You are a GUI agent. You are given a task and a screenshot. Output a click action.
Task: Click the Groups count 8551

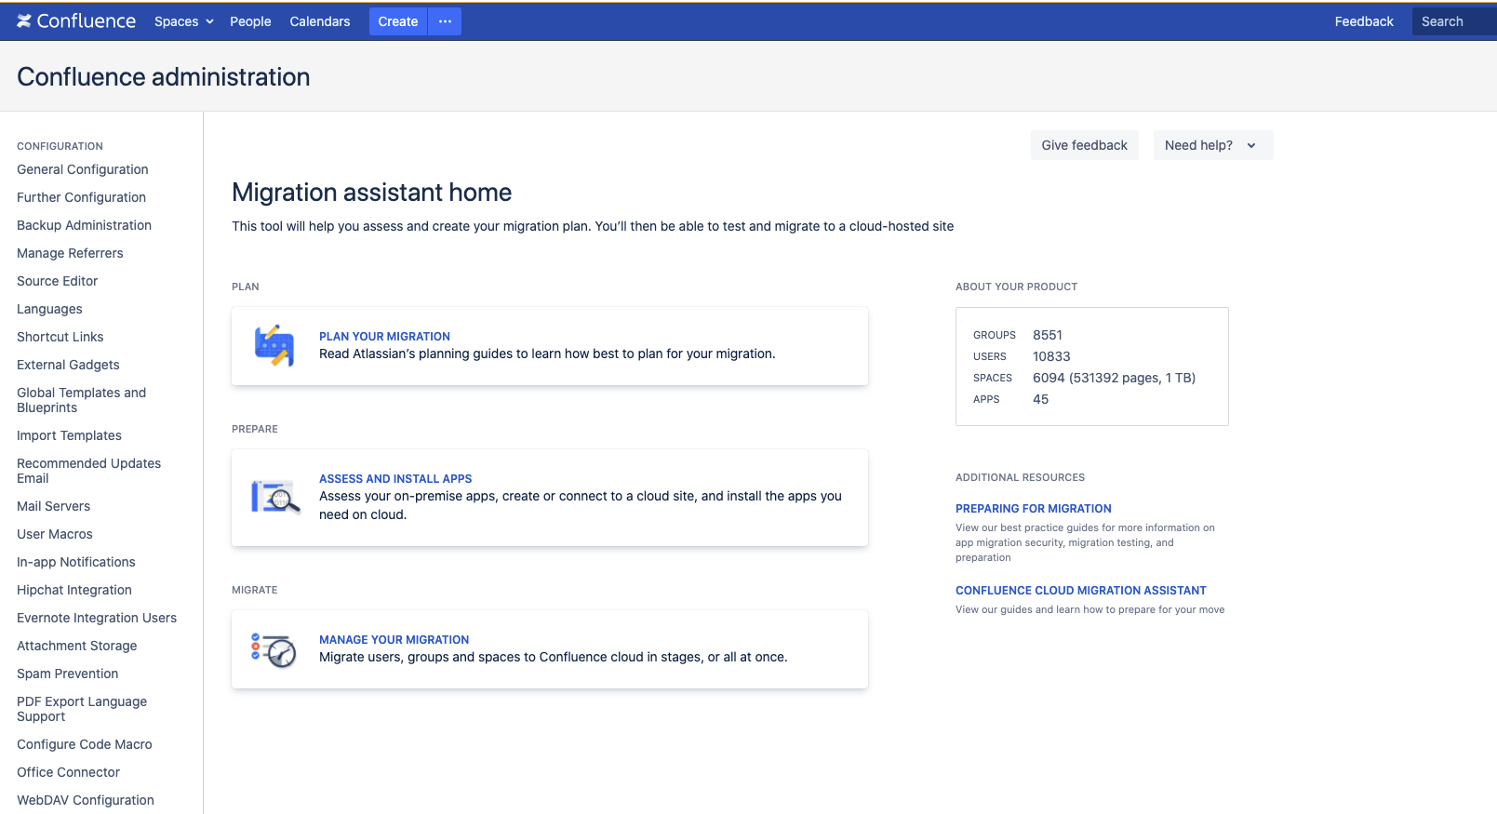(x=1048, y=335)
